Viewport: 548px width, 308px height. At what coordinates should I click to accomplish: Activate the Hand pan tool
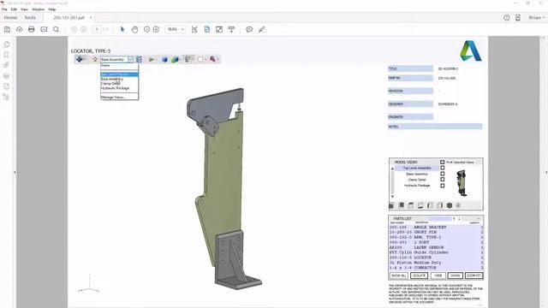134,30
